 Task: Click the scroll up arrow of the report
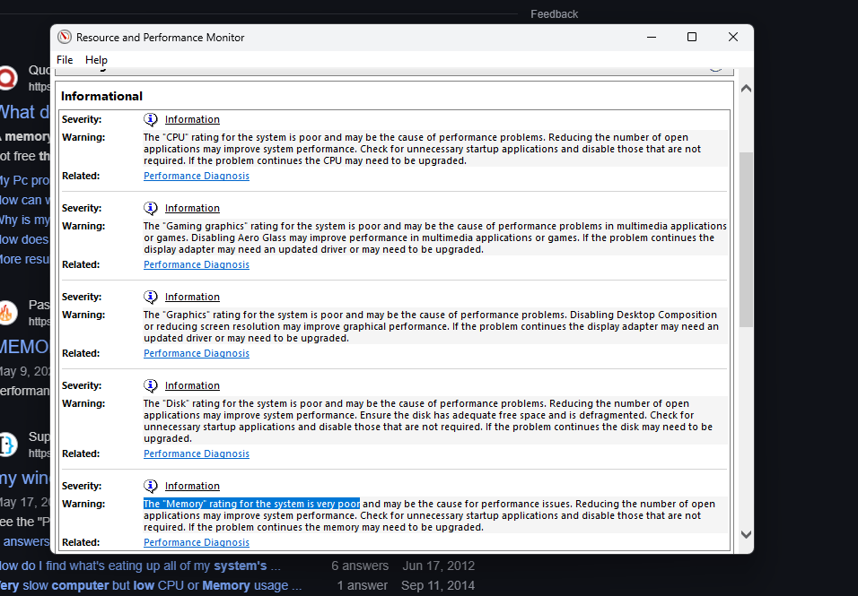pos(746,89)
